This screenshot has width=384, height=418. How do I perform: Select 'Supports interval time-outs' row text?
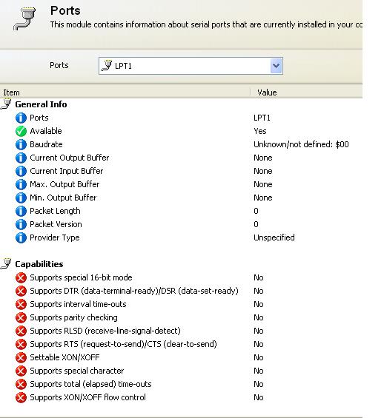(78, 304)
